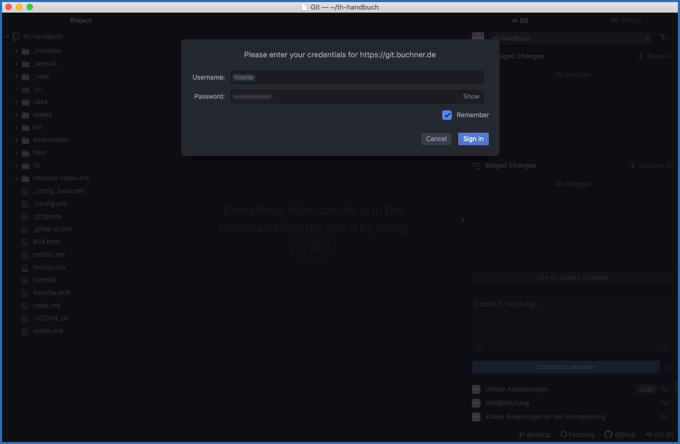
Task: Click the Fetching sync icon in status bar
Action: 564,435
